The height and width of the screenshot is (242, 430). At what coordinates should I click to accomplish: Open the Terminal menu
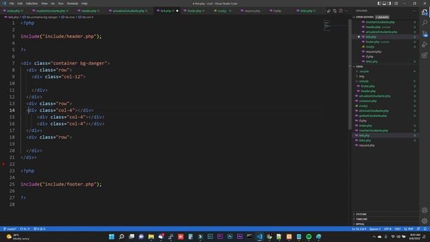[73, 3]
